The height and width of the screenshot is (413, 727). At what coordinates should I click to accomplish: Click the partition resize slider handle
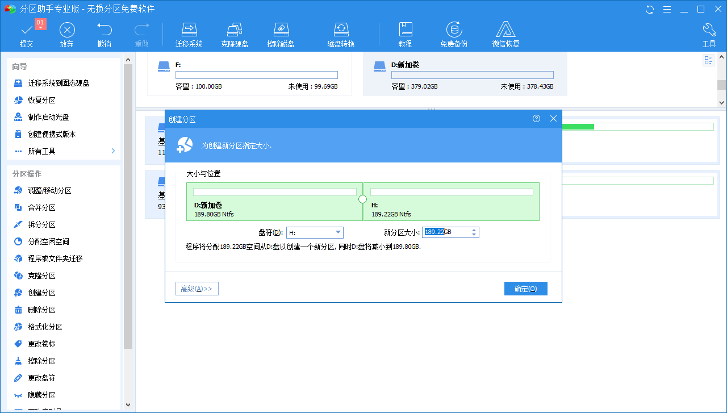(362, 198)
